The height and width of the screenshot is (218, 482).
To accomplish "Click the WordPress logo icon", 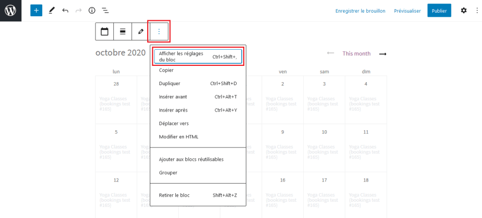I will pyautogui.click(x=11, y=11).
